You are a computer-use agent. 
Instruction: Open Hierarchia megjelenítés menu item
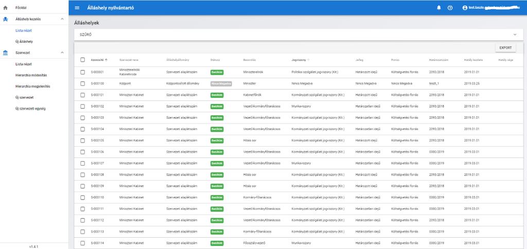32,86
